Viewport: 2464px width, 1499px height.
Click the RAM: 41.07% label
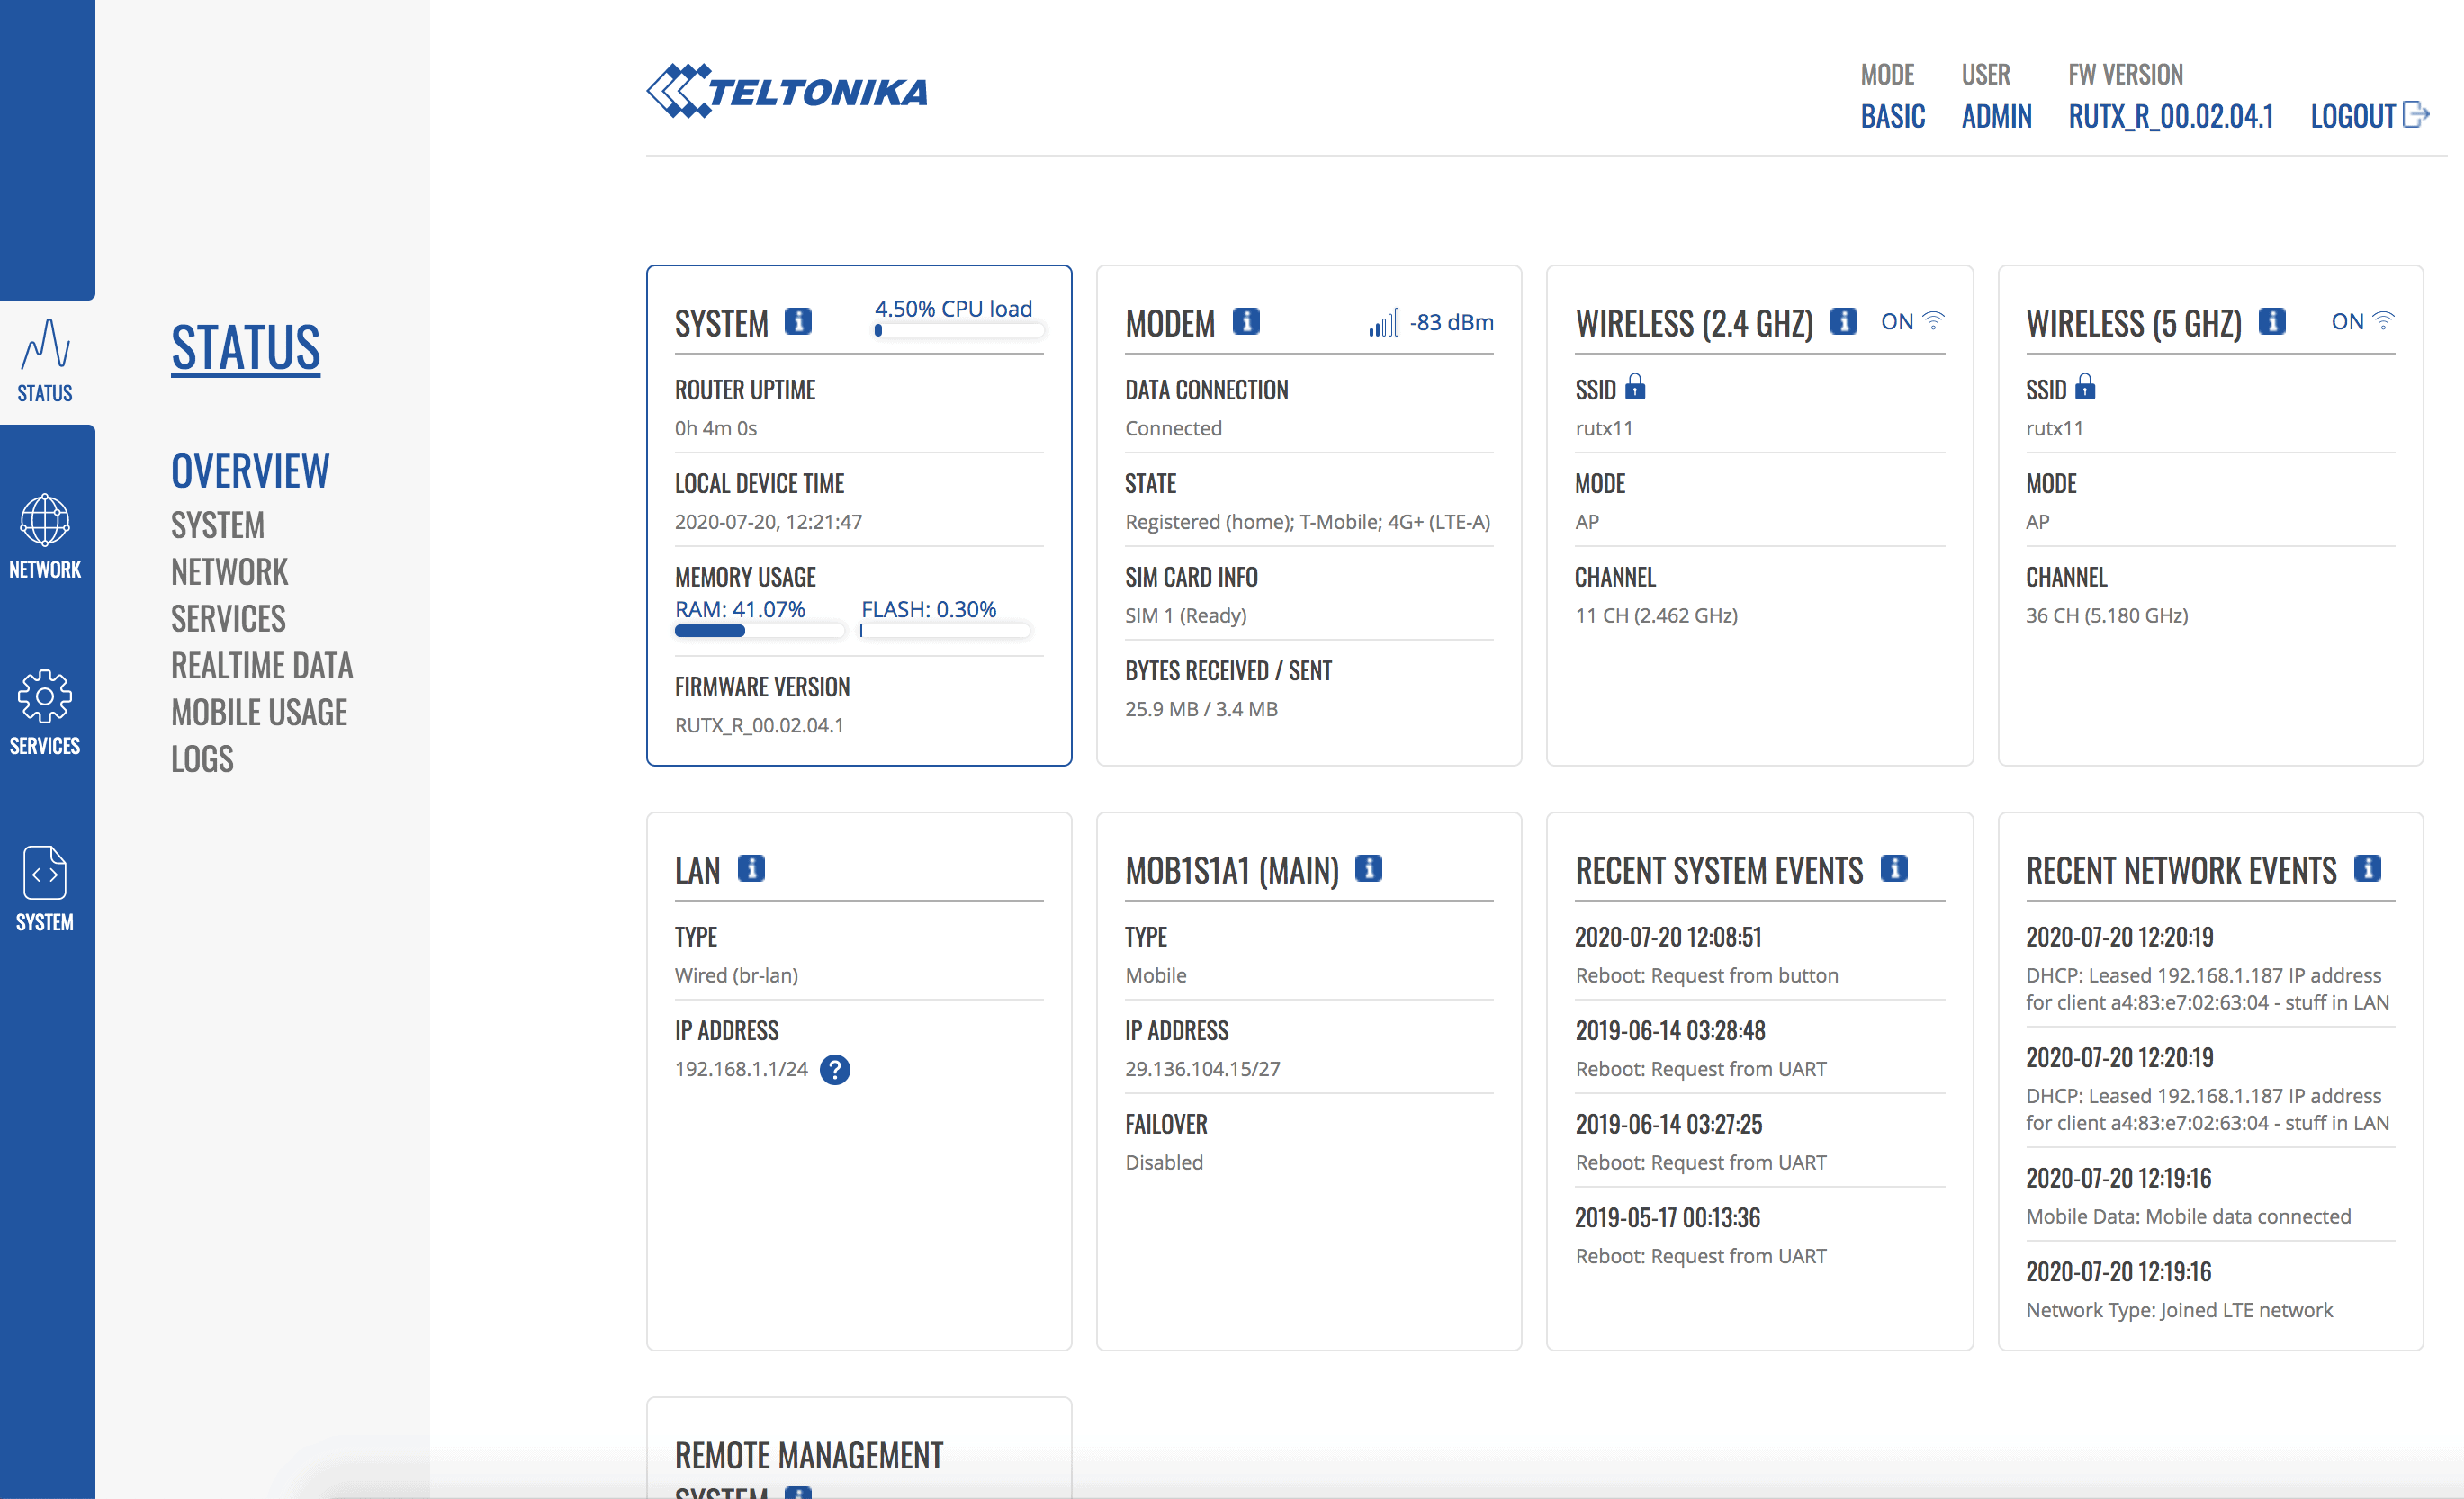click(x=740, y=609)
